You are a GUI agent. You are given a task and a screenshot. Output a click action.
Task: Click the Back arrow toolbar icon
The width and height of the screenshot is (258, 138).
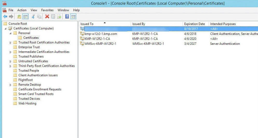pos(5,16)
